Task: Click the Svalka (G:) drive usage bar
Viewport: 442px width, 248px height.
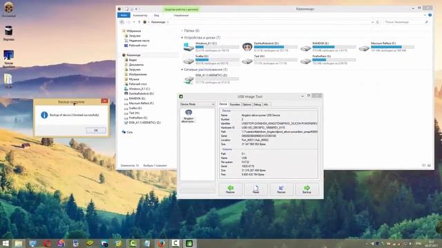Action: [217, 60]
